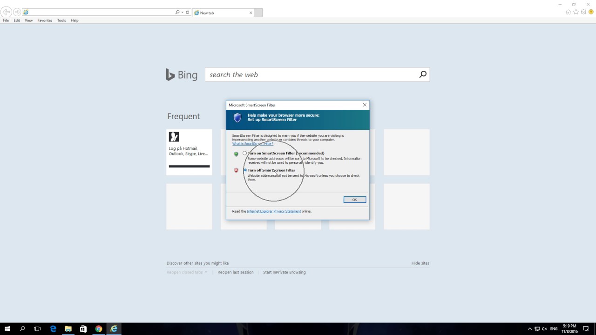The width and height of the screenshot is (596, 335).
Task: Click Discover other sites you might like
Action: coord(197,263)
